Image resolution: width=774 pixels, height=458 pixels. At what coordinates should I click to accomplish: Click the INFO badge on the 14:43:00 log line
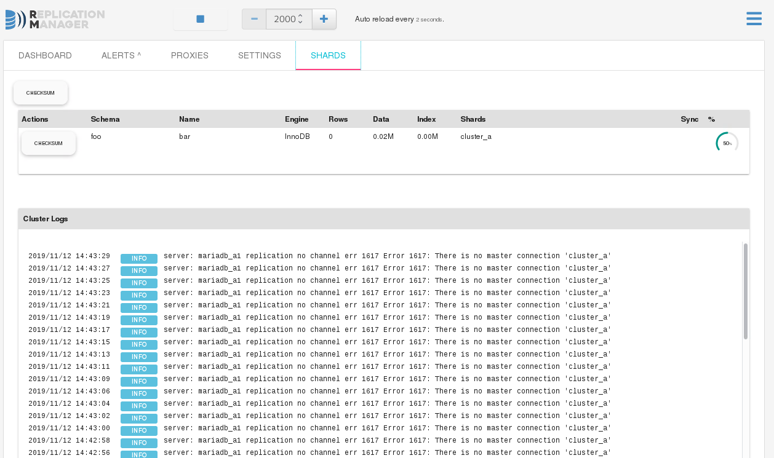click(x=139, y=431)
